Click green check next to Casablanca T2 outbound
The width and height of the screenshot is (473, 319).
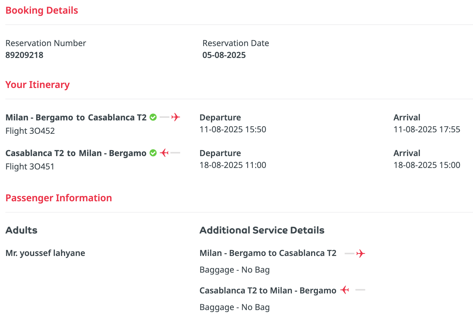point(153,117)
